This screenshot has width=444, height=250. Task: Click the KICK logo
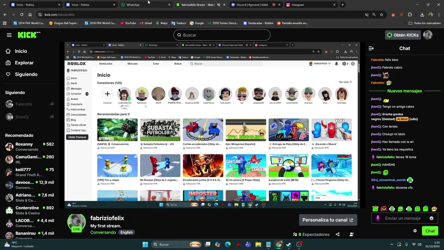29,35
